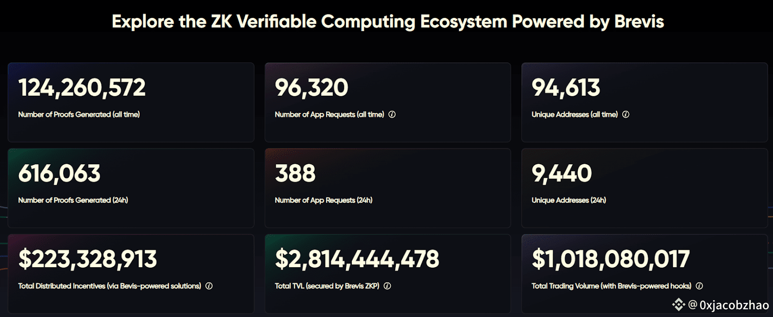
Task: Click the Number of App Requests (24h) label
Action: point(324,200)
